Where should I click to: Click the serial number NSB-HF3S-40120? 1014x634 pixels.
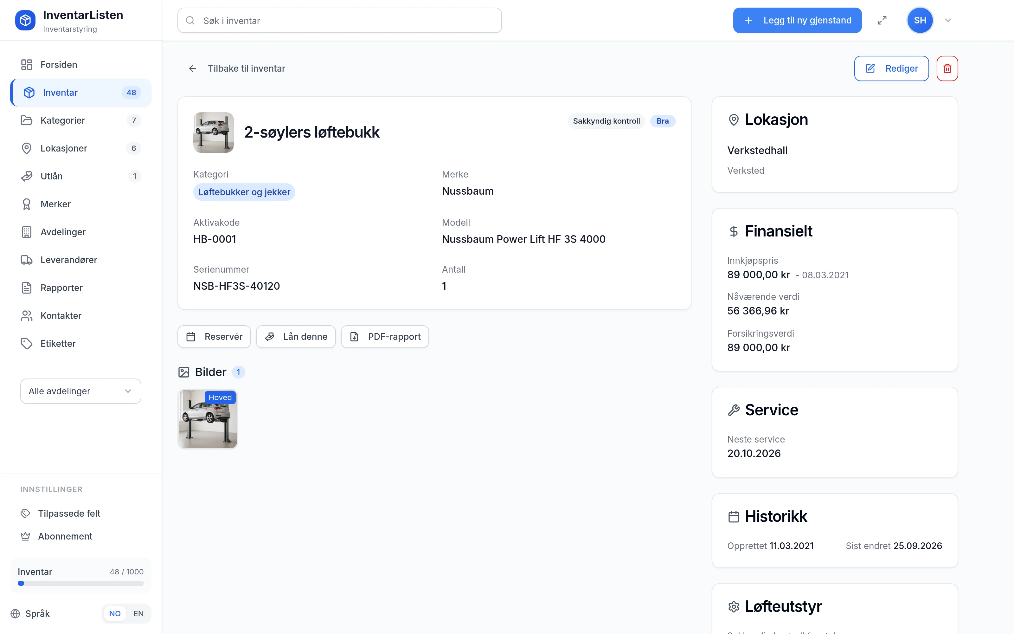(x=236, y=286)
